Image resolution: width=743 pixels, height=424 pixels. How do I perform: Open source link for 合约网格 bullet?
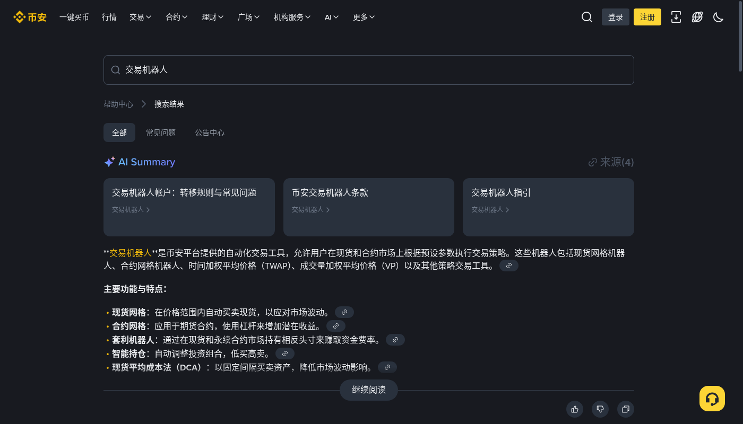pyautogui.click(x=336, y=326)
